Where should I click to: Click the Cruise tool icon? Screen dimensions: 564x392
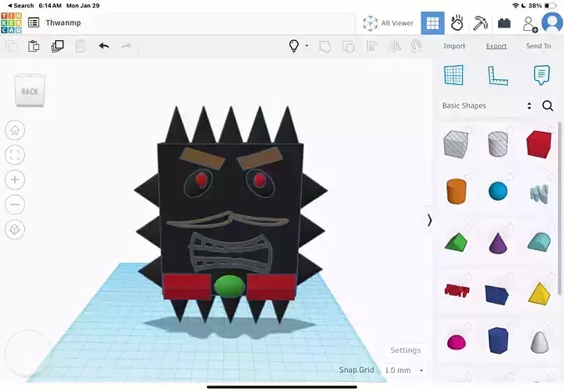(x=416, y=46)
